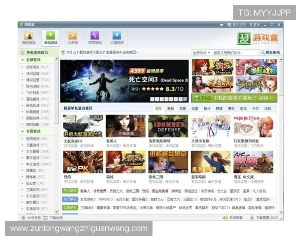Open the 秦美人 game thumbnail
The height and width of the screenshot is (241, 301).
pyautogui.click(x=125, y=126)
